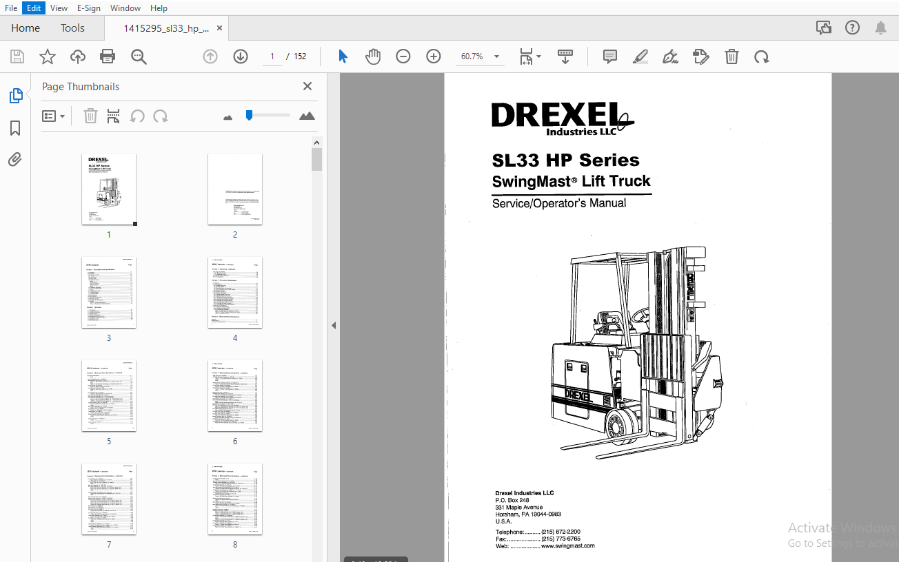Collapse the navigation pane with arrow

pos(334,325)
